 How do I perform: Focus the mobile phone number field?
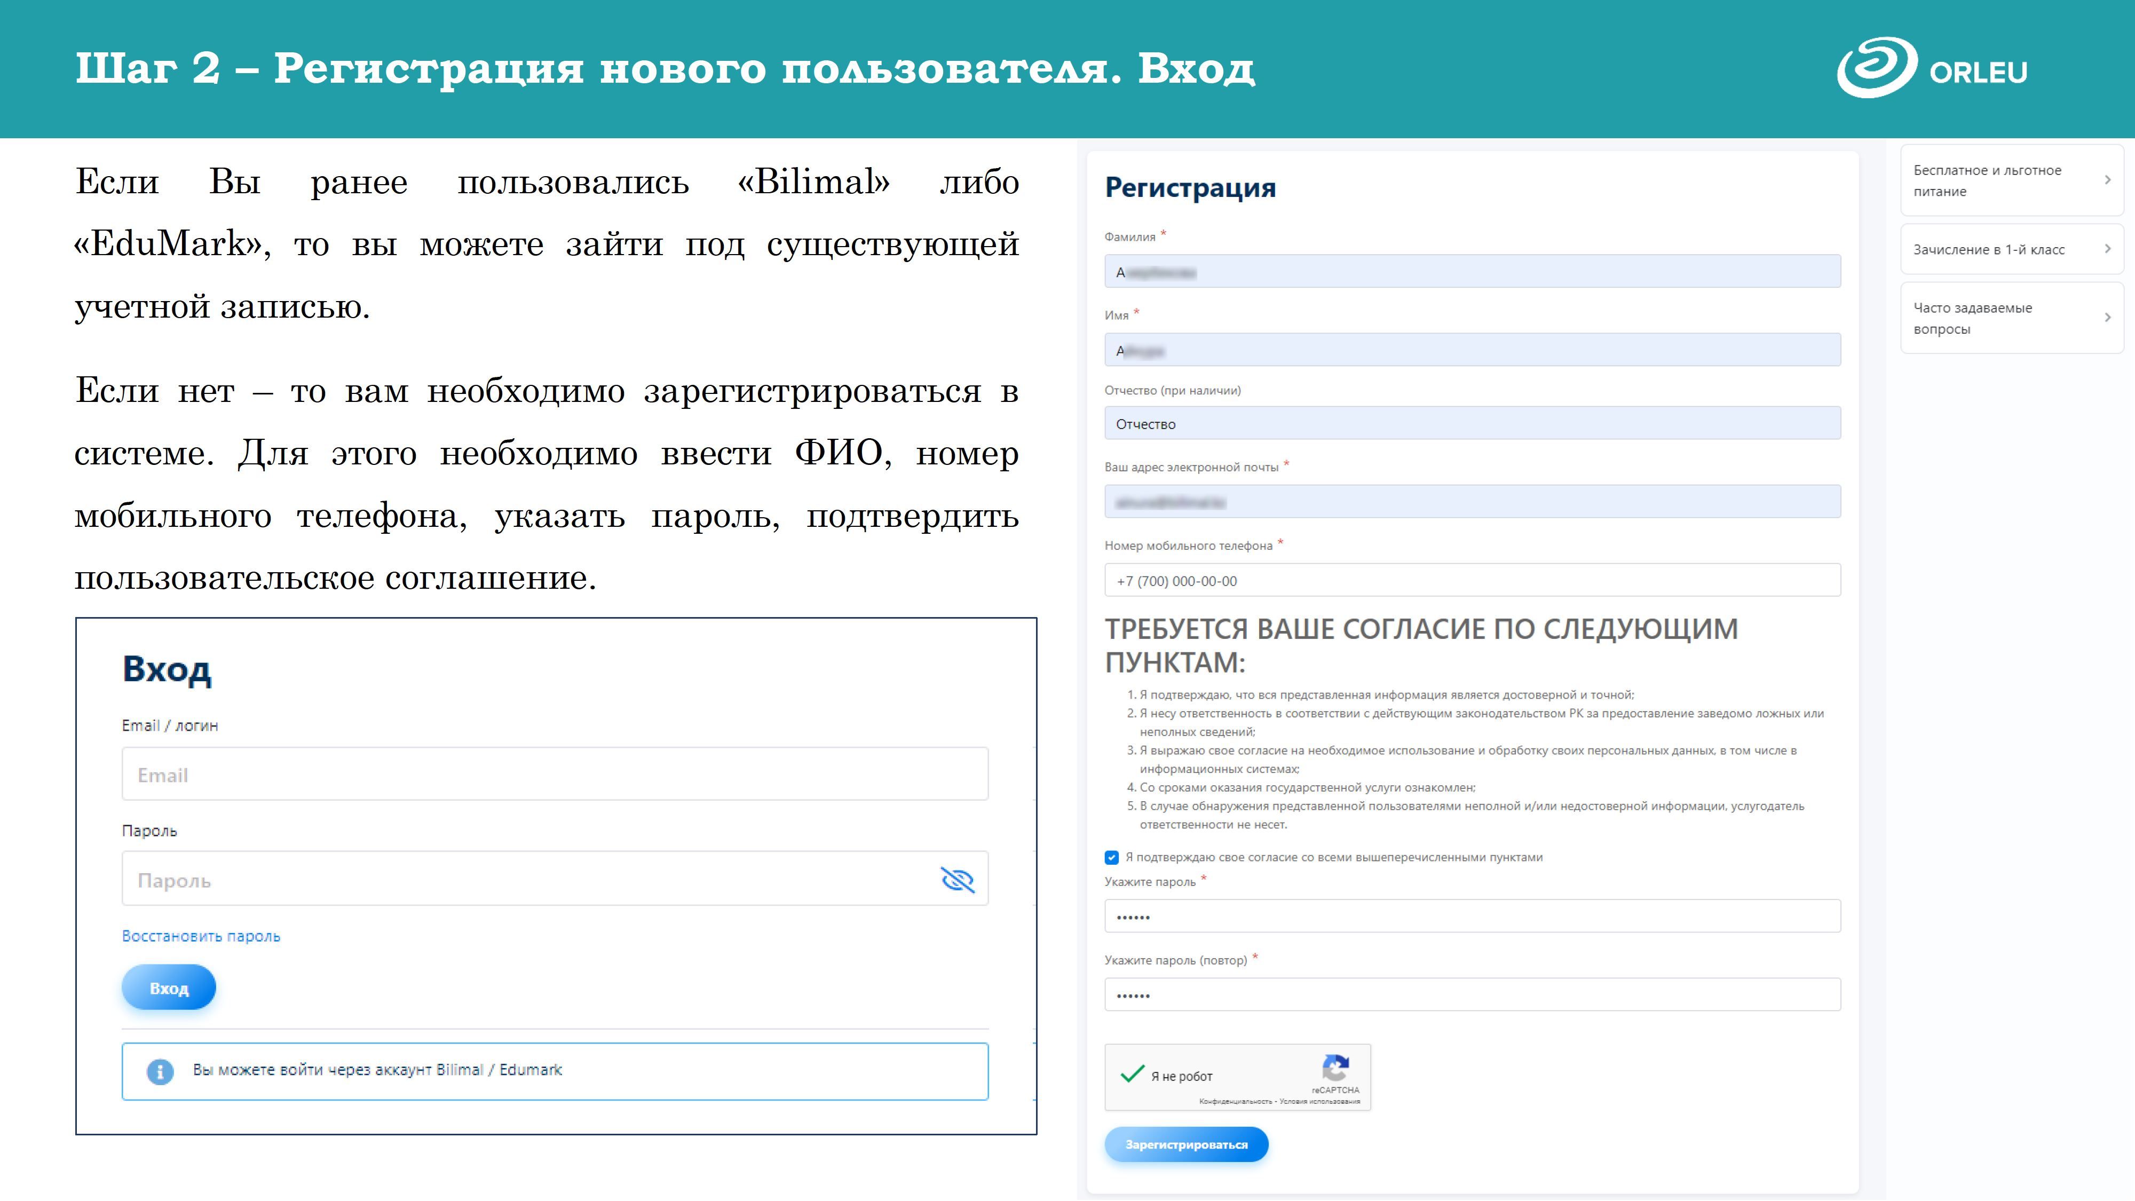[x=1472, y=580]
